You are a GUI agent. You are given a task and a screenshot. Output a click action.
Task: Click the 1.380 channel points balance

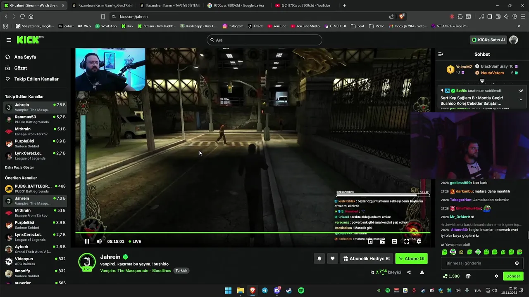click(451, 276)
